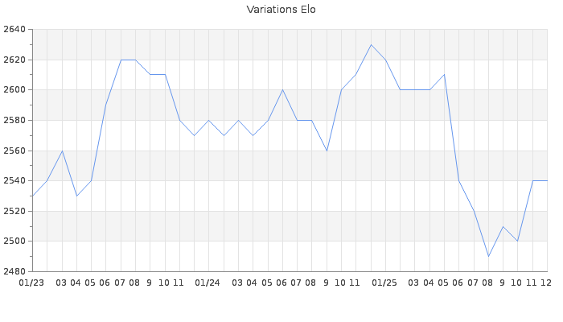The width and height of the screenshot is (563, 322).
Task: Click the final "12" month label on x-axis
Action: pos(546,283)
